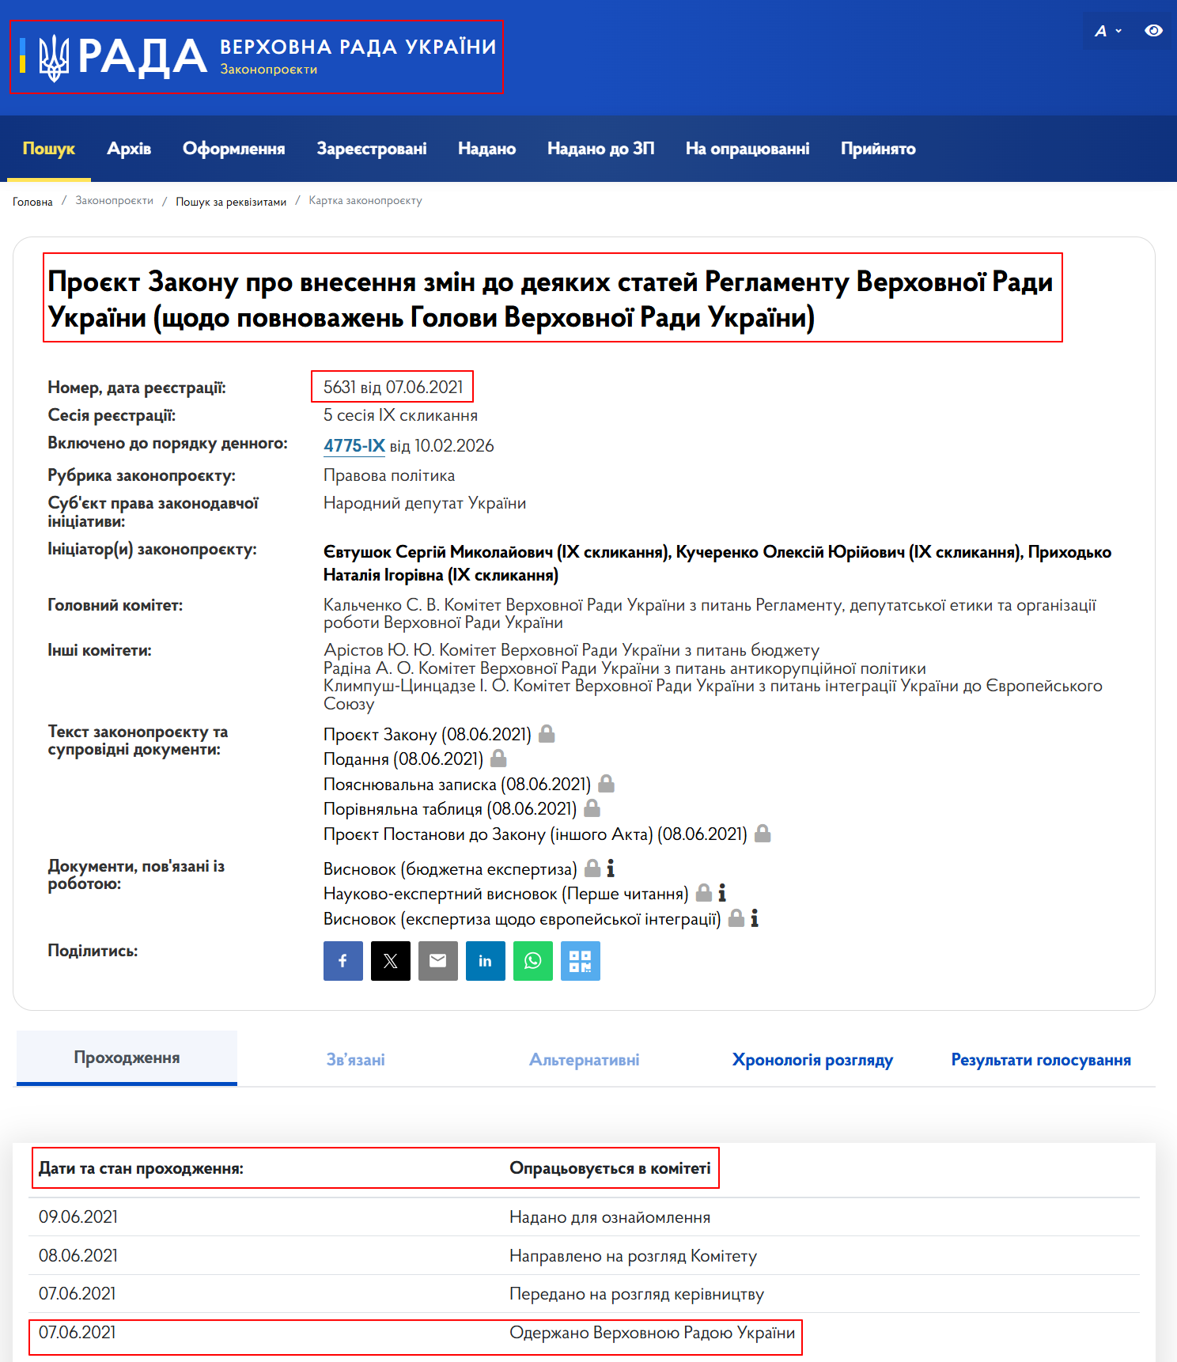Image resolution: width=1177 pixels, height=1362 pixels.
Task: Click Законопроєкти breadcrumb link
Action: click(115, 201)
